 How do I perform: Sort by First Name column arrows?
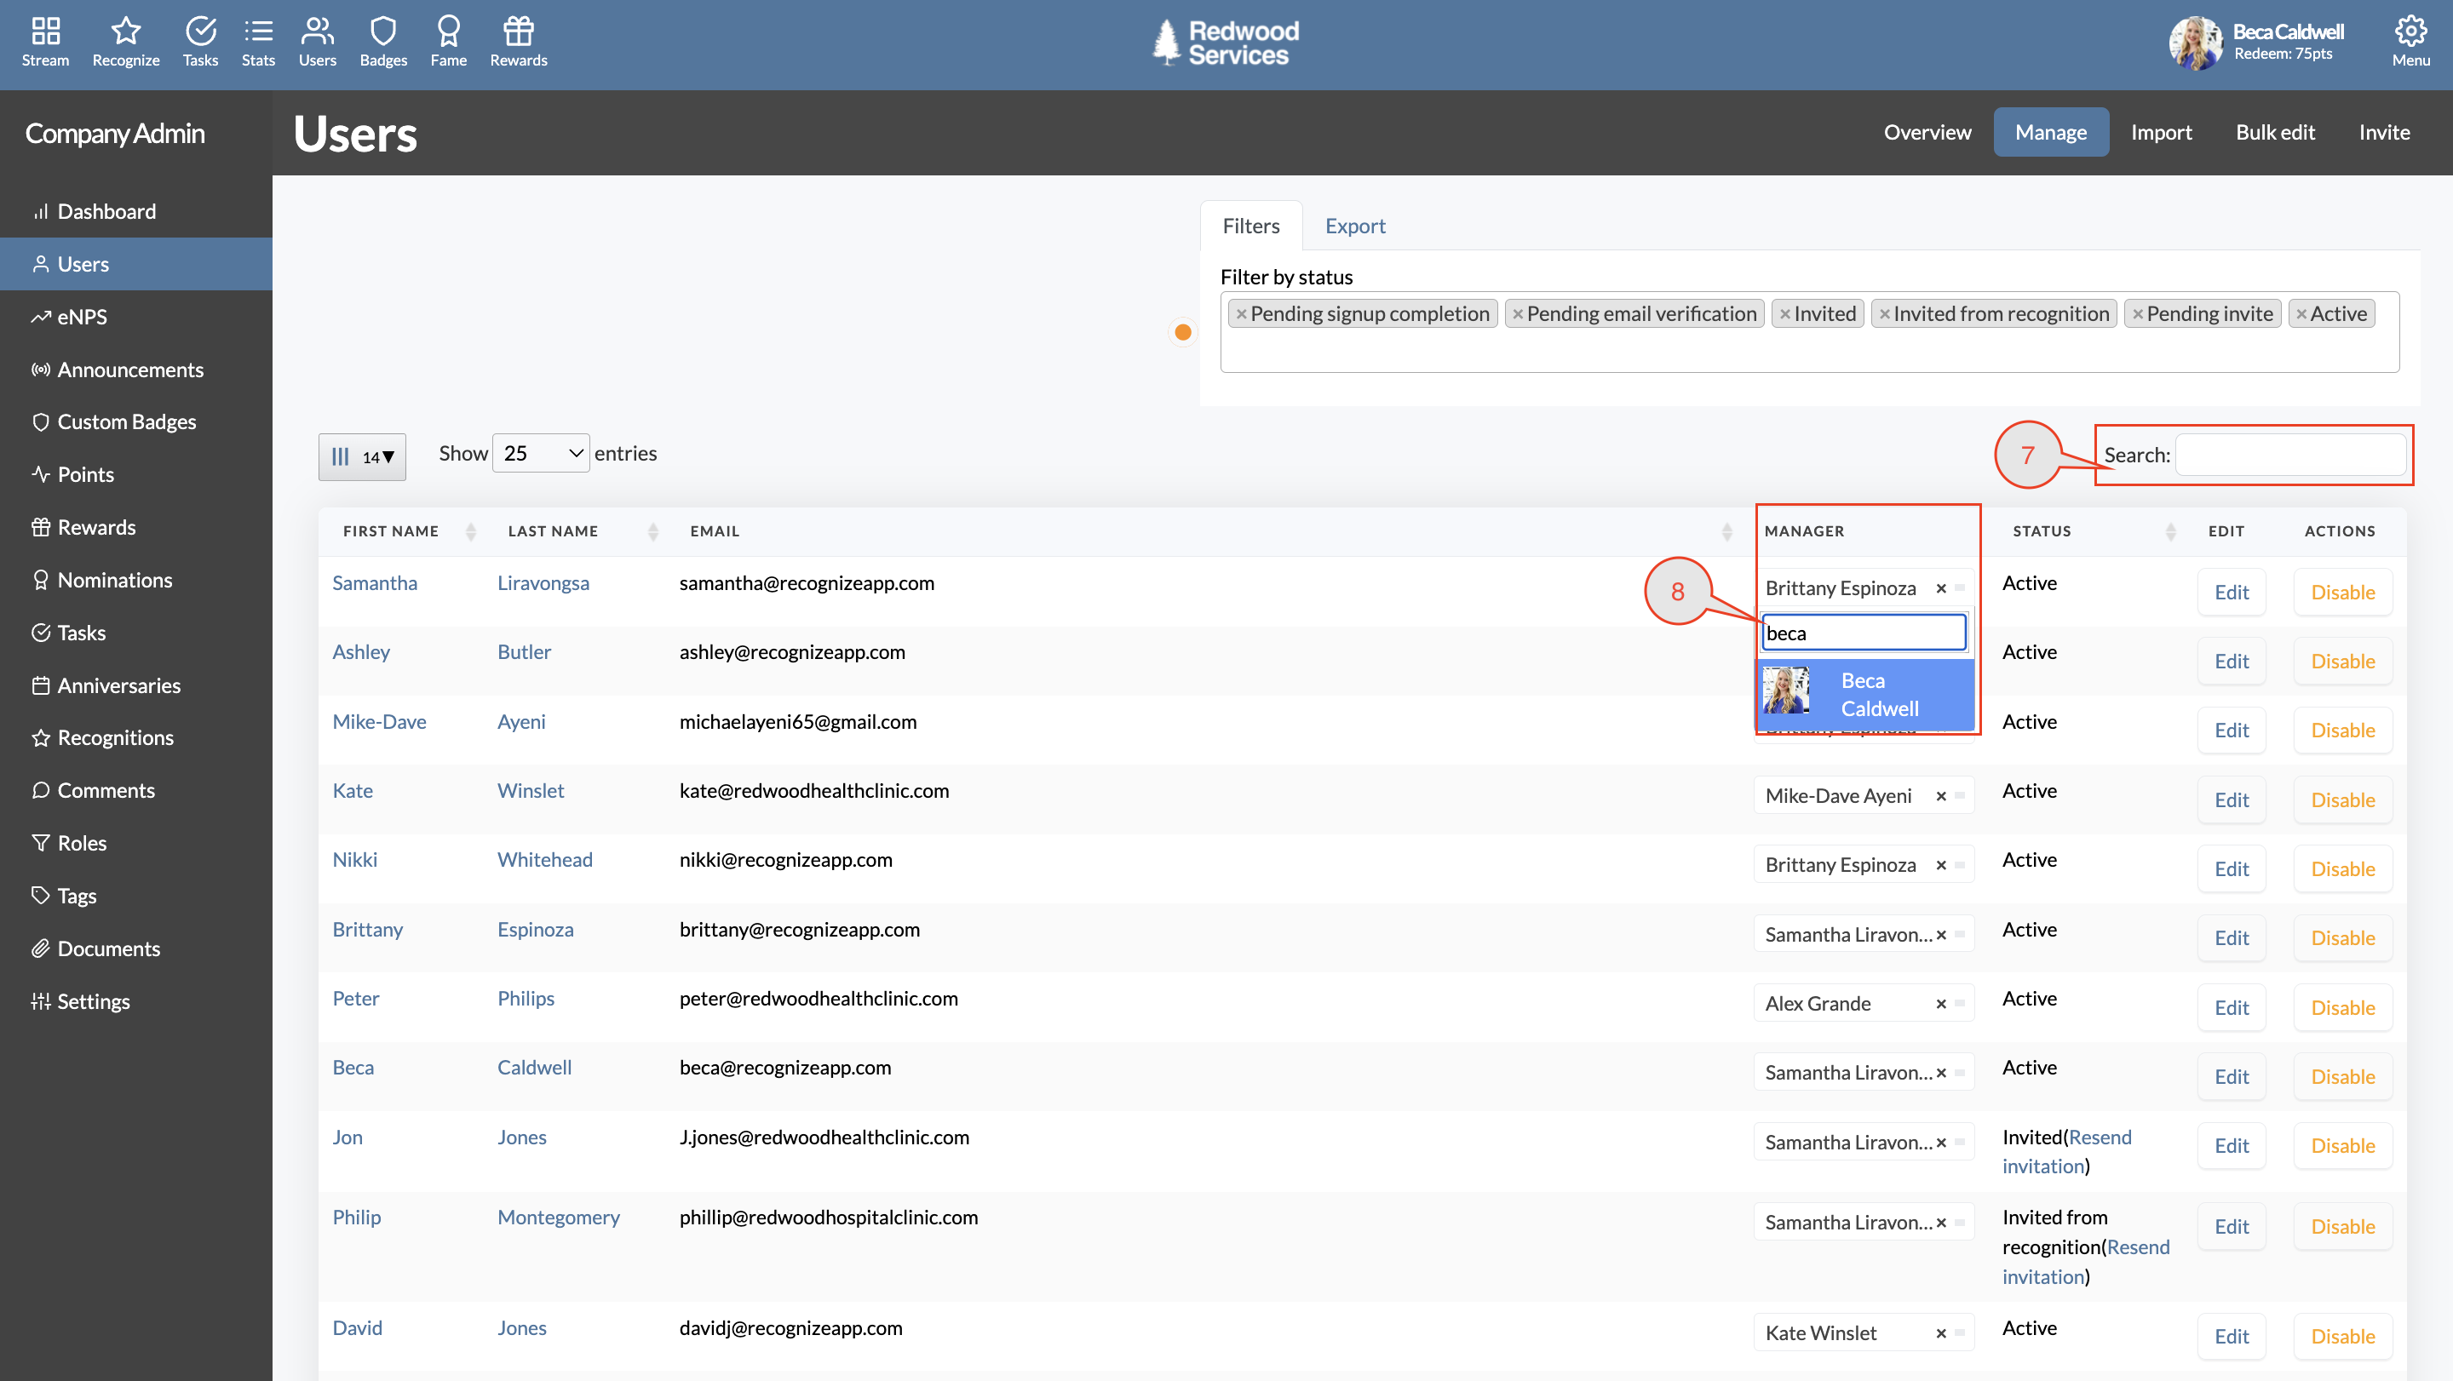tap(470, 531)
